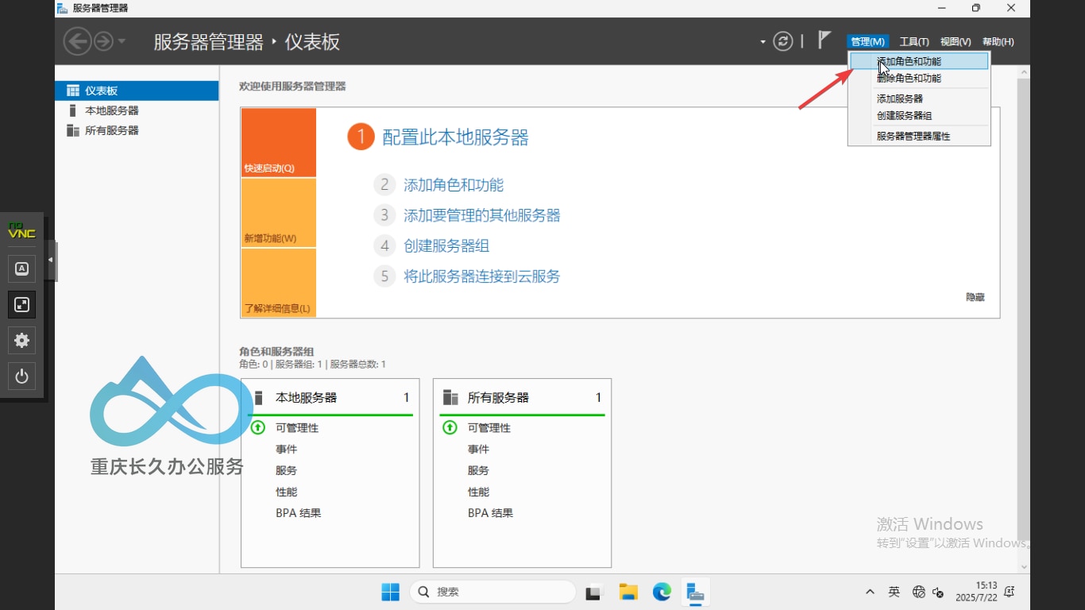Open the notifications flag

tap(824, 40)
